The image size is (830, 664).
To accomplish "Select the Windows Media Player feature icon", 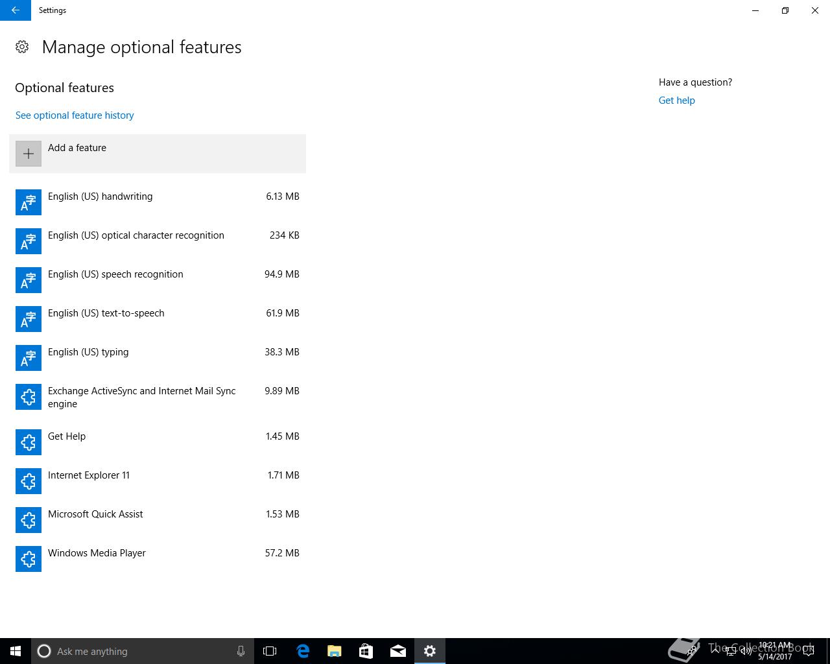I will (x=29, y=559).
